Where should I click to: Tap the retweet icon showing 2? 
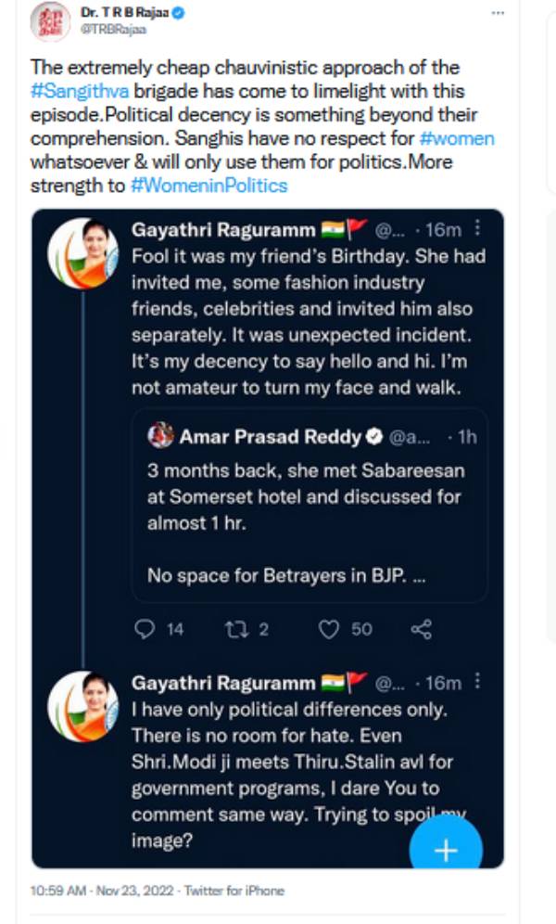(x=236, y=629)
